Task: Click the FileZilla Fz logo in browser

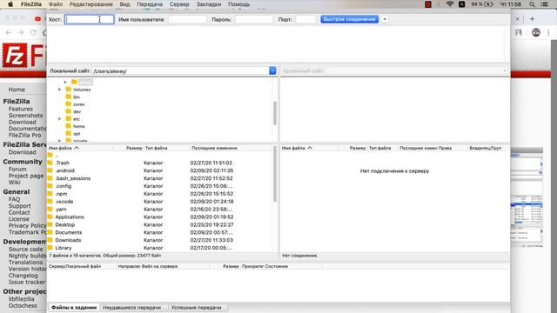Action: [x=15, y=56]
